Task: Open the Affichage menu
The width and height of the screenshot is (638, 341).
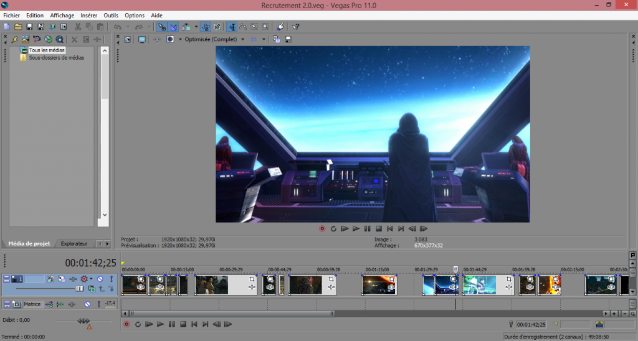Action: 62,16
